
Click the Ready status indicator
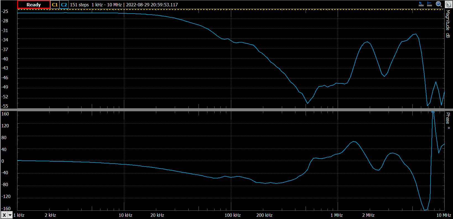point(33,5)
